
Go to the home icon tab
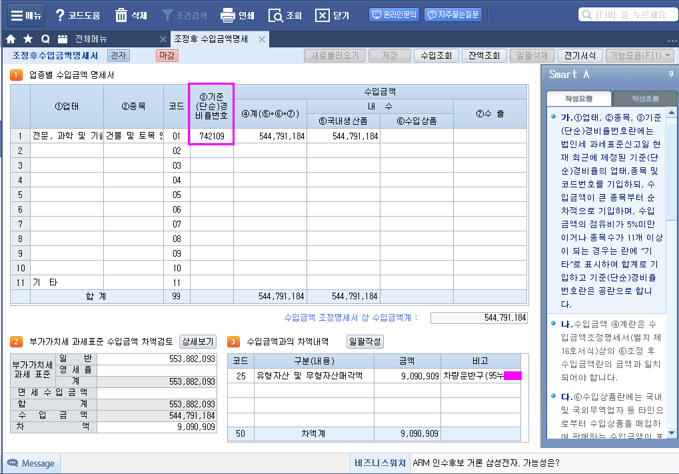pos(11,39)
